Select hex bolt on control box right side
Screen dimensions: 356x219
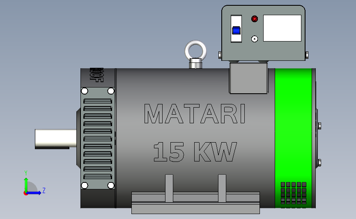(x=307, y=55)
